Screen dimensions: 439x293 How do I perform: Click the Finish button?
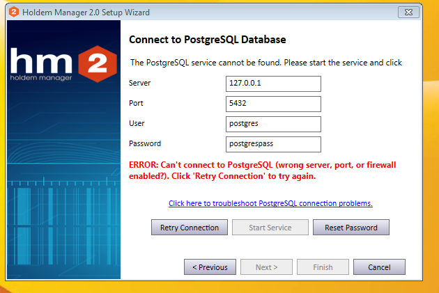pos(323,267)
